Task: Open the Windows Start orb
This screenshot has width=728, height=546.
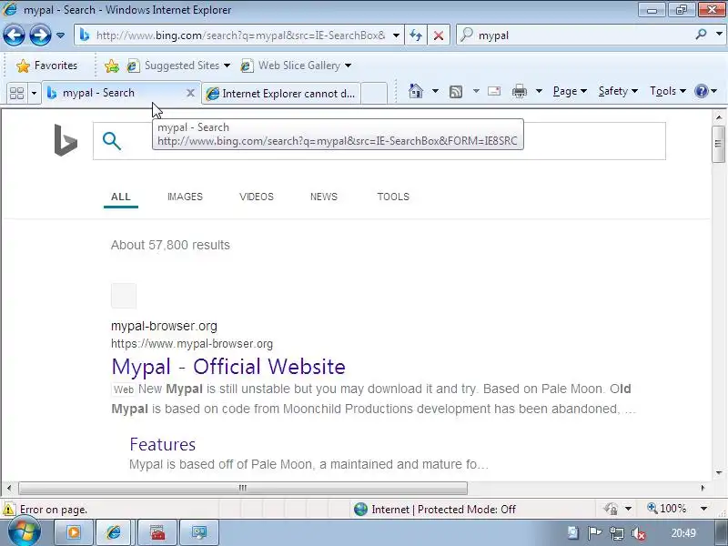Action: coord(24,531)
